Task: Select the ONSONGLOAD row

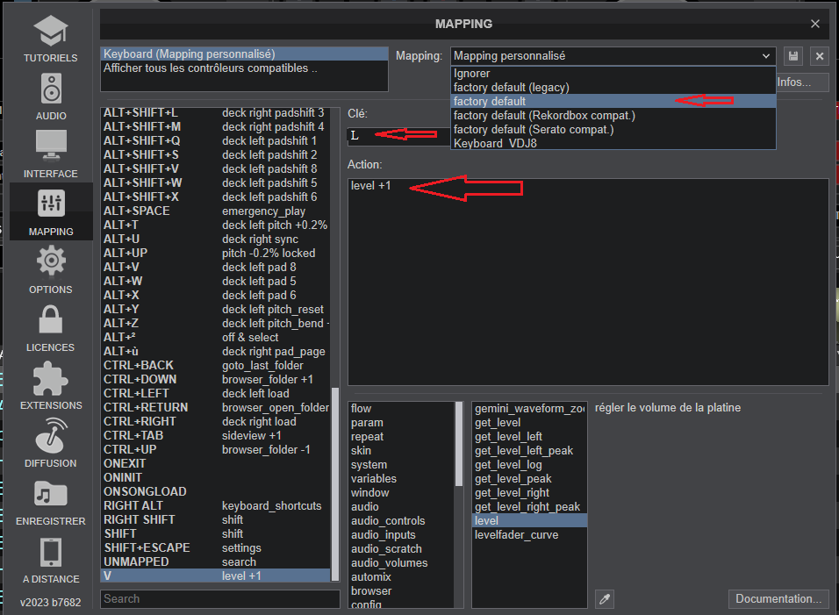Action: 216,491
